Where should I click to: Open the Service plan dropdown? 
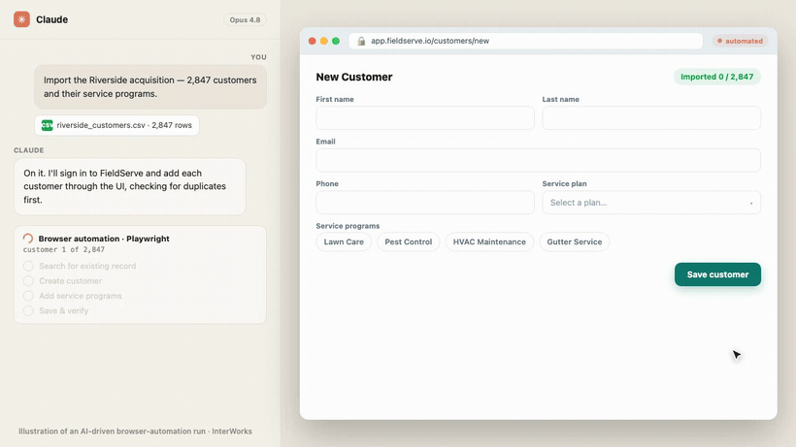point(651,203)
